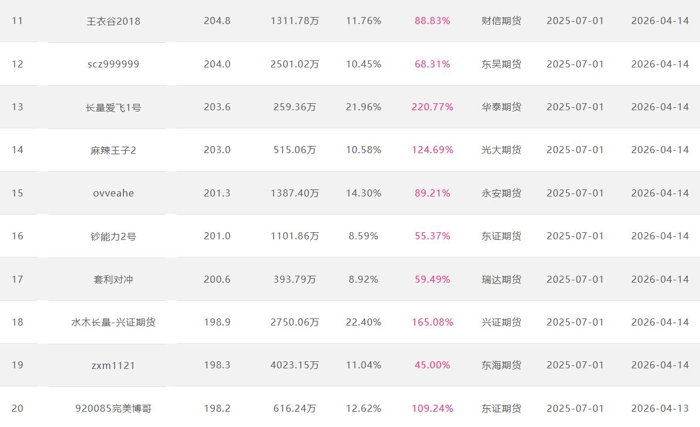Select the 4023.15万 equity cell

coord(295,365)
